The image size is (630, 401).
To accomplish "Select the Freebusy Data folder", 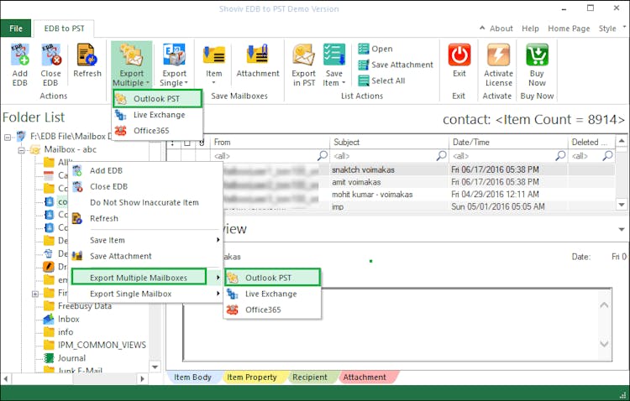I will click(84, 306).
